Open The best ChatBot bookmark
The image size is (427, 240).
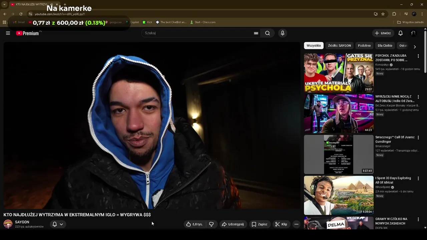click(171, 22)
